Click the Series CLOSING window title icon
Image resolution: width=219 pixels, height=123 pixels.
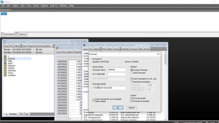tap(57, 48)
